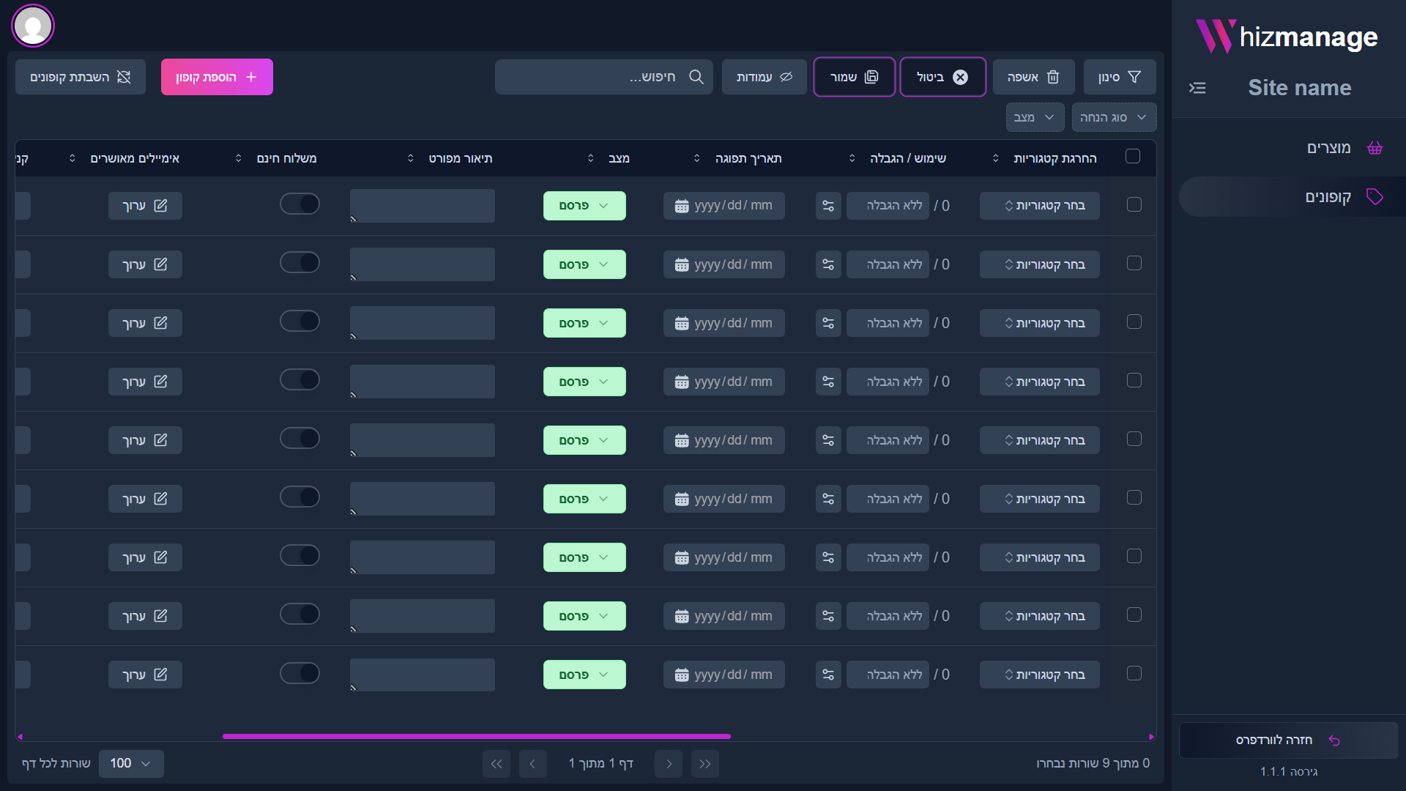
Task: Click the חיפוש search input field
Action: pyautogui.click(x=593, y=77)
